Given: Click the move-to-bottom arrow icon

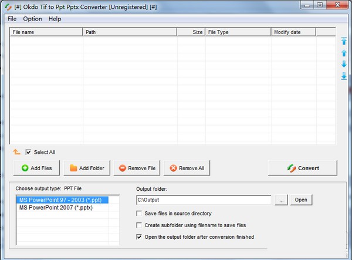Looking at the screenshot, I should pyautogui.click(x=344, y=76).
